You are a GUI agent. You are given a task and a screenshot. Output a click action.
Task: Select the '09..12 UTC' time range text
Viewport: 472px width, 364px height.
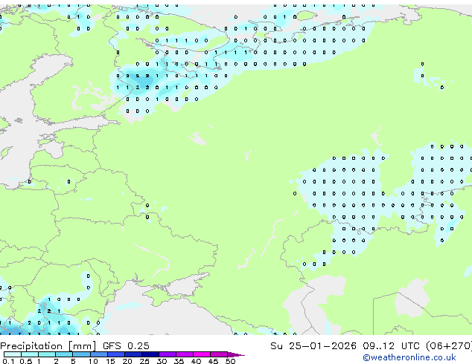pos(391,345)
